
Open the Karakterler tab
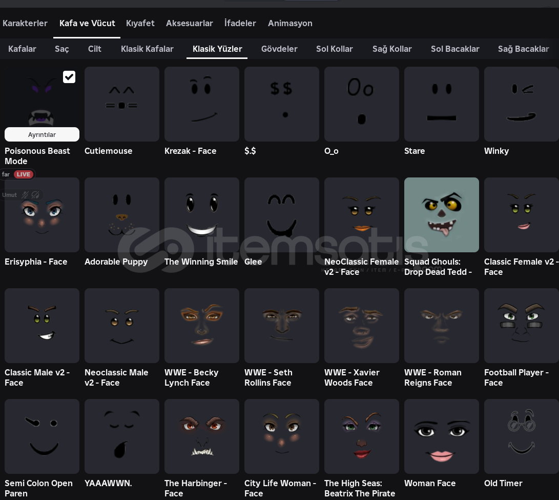[x=25, y=23]
